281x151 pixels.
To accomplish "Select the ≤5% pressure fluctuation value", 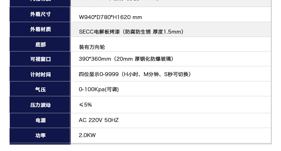I will 85,105.
